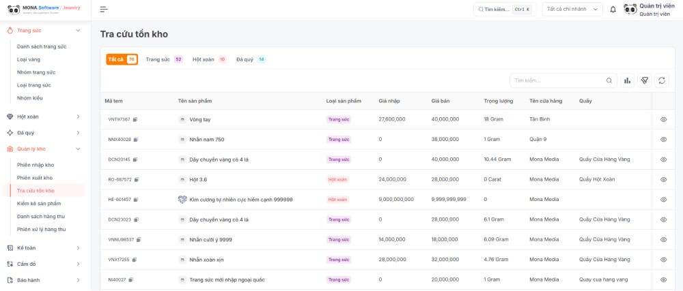View details of the Nhẫn nam 750 row
683x291 pixels.
tap(663, 140)
